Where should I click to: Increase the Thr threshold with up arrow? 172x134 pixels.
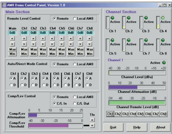(x=92, y=120)
